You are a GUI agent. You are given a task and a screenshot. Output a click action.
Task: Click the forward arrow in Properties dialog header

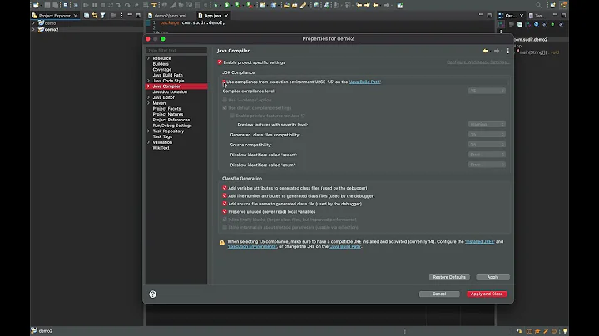coord(496,51)
